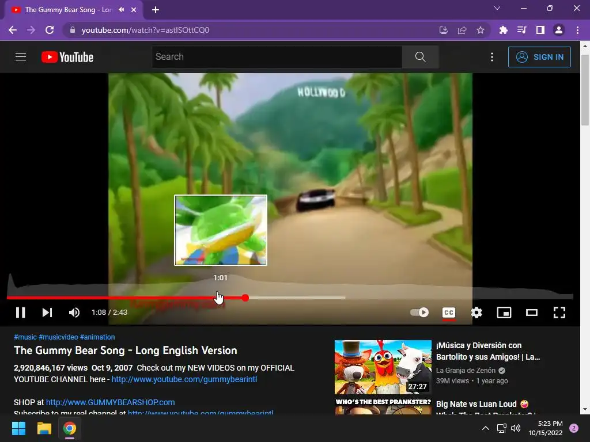Click the #musicvideo hashtag

[58, 337]
